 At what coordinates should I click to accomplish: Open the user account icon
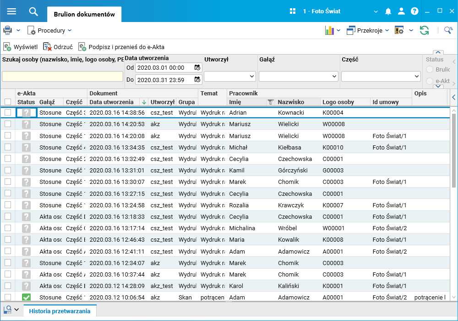(401, 11)
